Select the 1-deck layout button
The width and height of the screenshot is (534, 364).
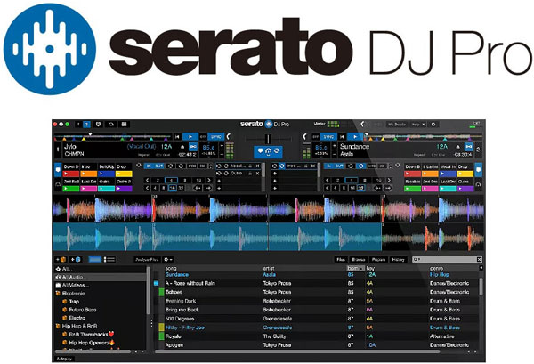(78, 125)
